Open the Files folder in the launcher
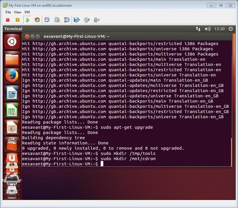Viewport: 238px width, 208px height. 12,59
